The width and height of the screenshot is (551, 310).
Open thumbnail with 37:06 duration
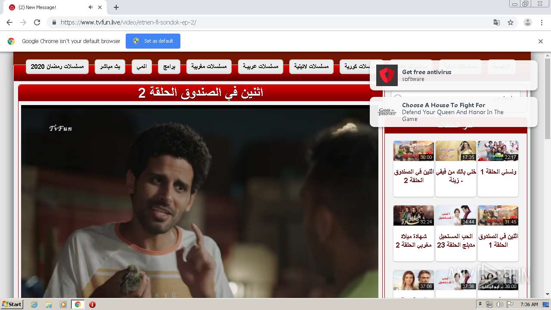[x=414, y=280]
